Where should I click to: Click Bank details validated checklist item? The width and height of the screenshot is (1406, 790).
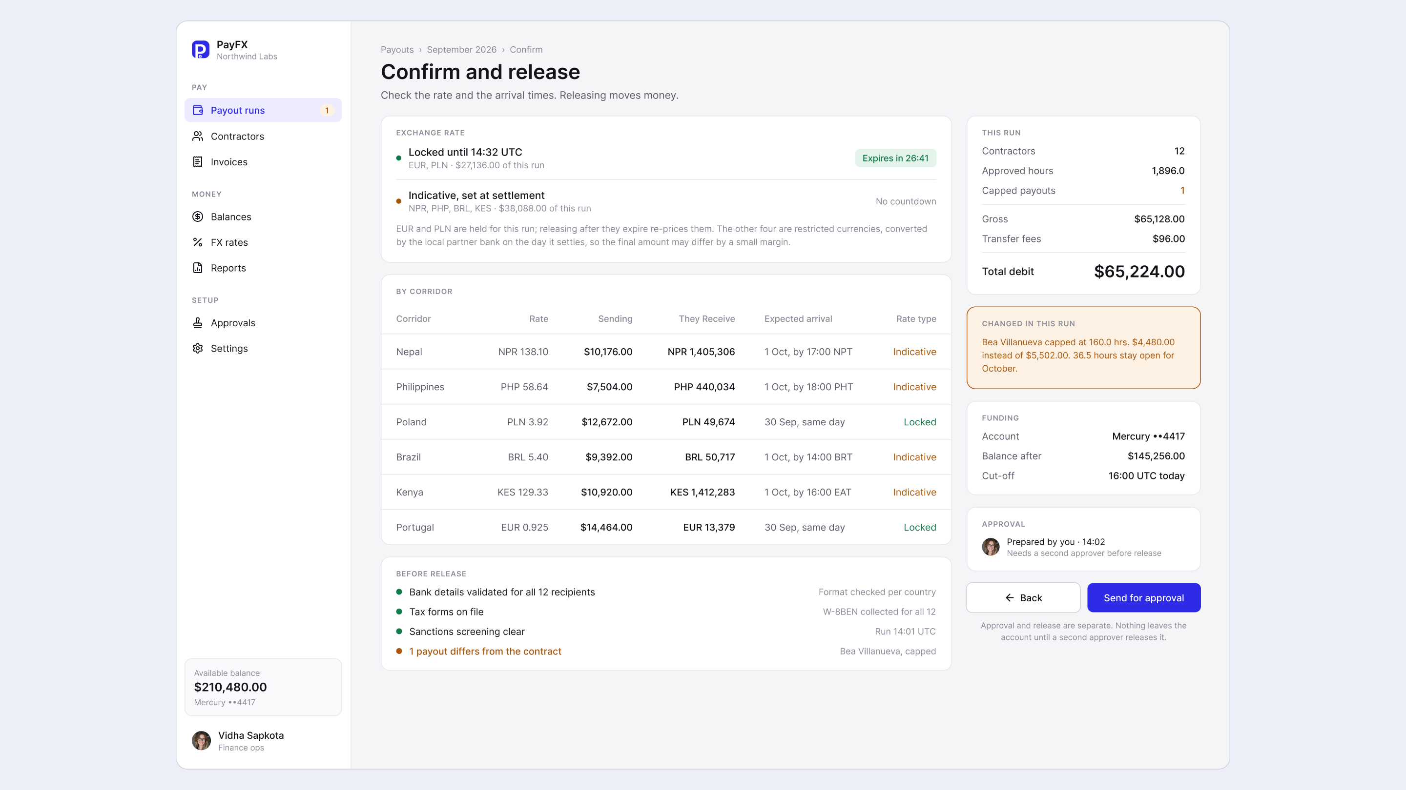coord(501,592)
